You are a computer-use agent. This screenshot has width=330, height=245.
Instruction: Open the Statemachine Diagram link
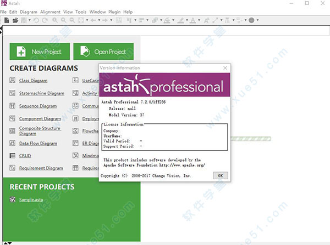point(41,93)
